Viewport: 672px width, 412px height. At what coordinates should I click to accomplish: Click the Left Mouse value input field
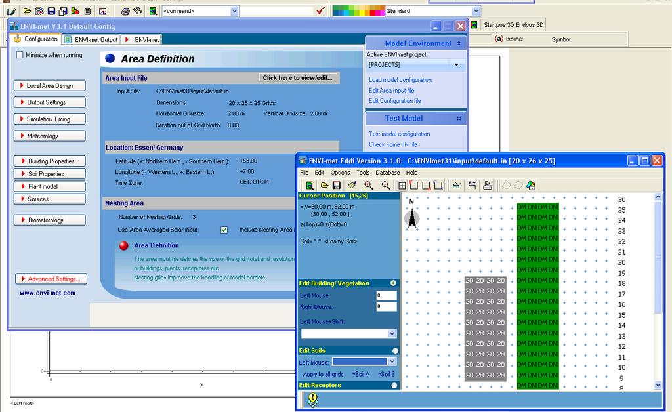pyautogui.click(x=386, y=295)
